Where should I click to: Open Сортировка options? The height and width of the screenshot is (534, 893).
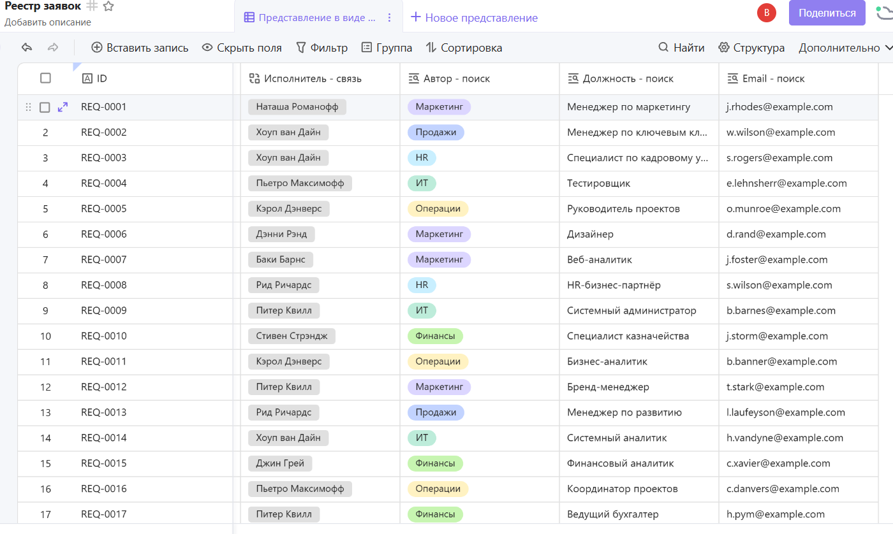point(464,48)
